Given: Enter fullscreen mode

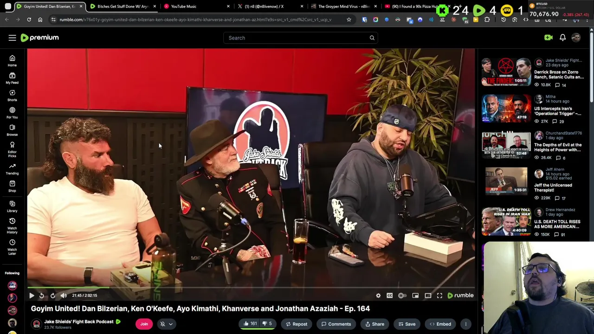Looking at the screenshot, I should click(439, 295).
